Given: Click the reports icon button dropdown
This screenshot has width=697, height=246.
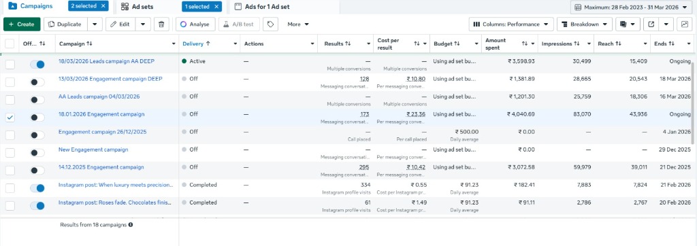Looking at the screenshot, I should pos(627,24).
